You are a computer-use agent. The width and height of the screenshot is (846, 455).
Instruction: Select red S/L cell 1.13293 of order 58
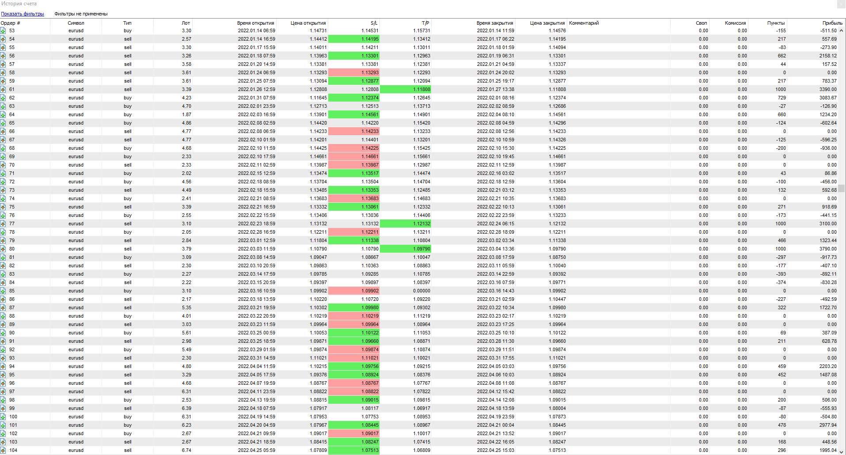[353, 73]
